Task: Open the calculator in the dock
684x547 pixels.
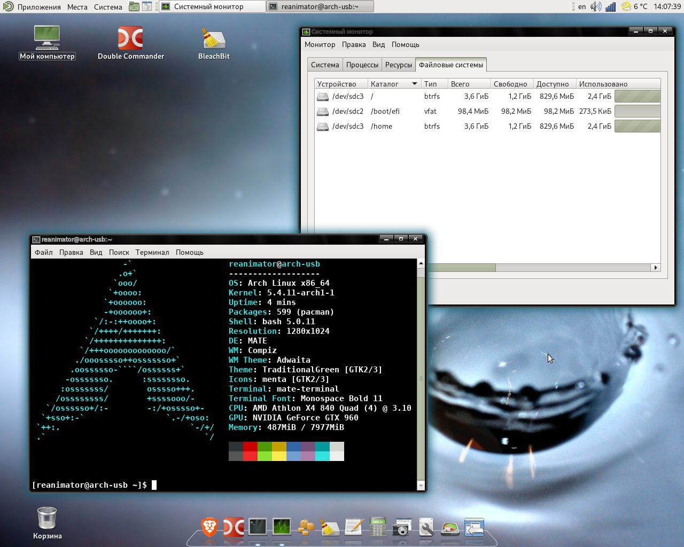Action: coord(378,527)
